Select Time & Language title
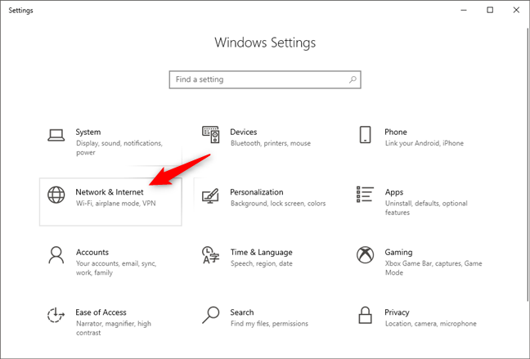Image resolution: width=530 pixels, height=359 pixels. pyautogui.click(x=261, y=252)
